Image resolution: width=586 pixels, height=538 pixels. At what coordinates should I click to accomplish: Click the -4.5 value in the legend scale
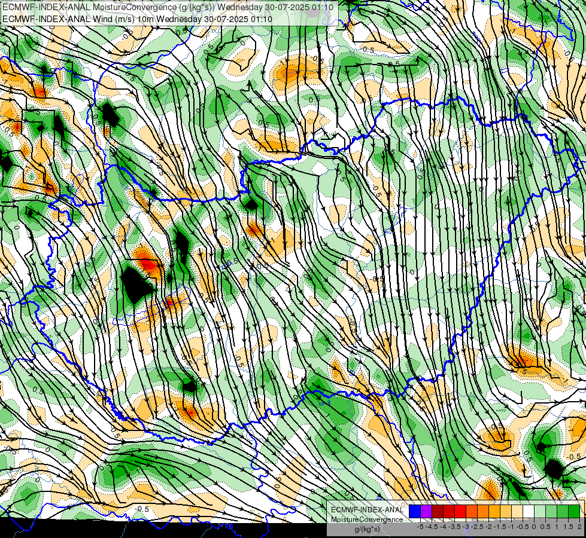432,527
